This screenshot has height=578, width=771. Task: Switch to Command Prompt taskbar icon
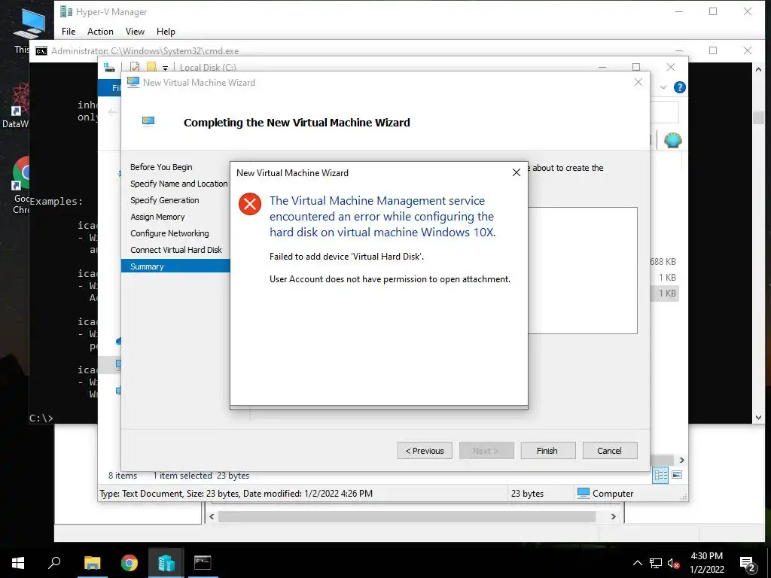tap(203, 563)
